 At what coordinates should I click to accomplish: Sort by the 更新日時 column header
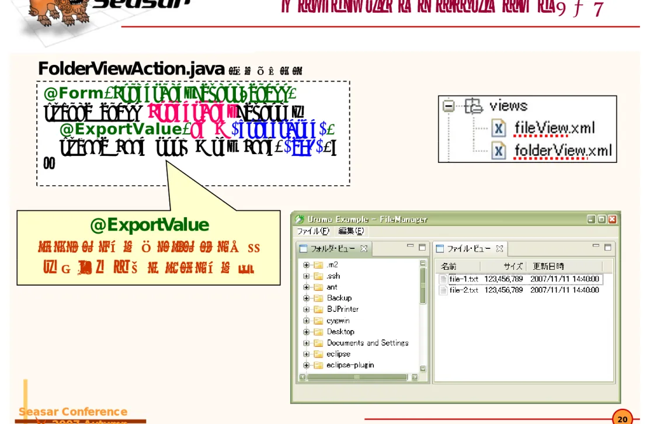click(564, 266)
